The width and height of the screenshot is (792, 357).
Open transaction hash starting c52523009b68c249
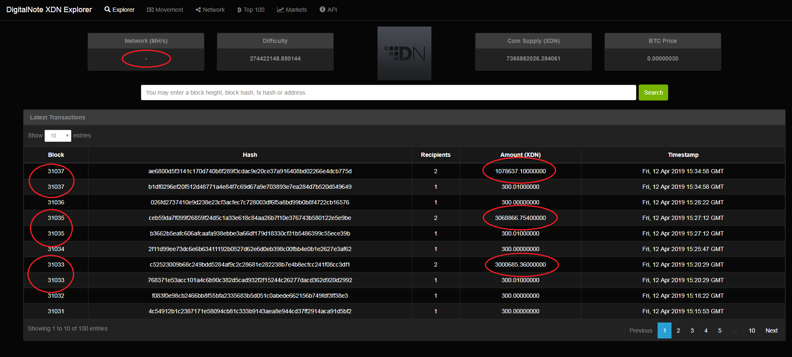point(250,264)
